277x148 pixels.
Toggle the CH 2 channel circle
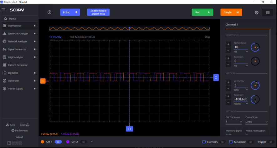68,142
